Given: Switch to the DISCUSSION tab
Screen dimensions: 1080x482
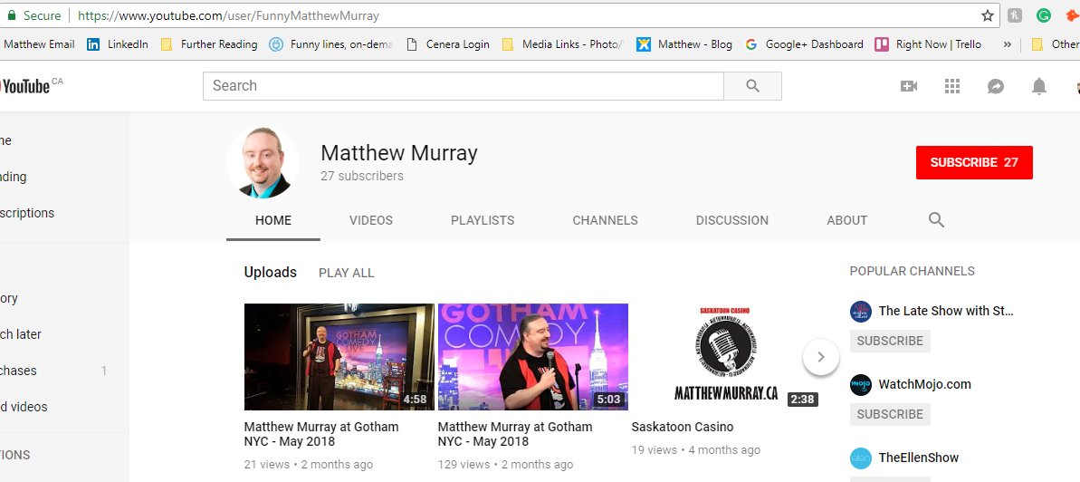Looking at the screenshot, I should click(x=731, y=221).
